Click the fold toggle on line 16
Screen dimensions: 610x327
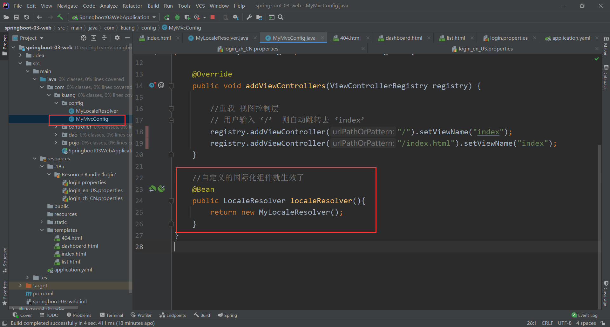point(171,109)
